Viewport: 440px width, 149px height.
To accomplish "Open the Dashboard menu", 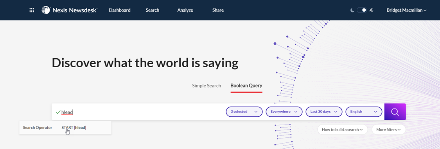I will pos(120,11).
